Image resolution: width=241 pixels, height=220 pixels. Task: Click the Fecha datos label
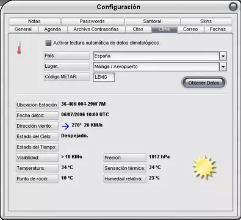(37, 116)
